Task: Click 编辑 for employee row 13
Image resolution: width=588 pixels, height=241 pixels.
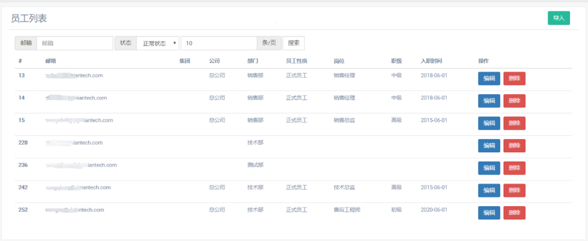Action: coord(489,78)
